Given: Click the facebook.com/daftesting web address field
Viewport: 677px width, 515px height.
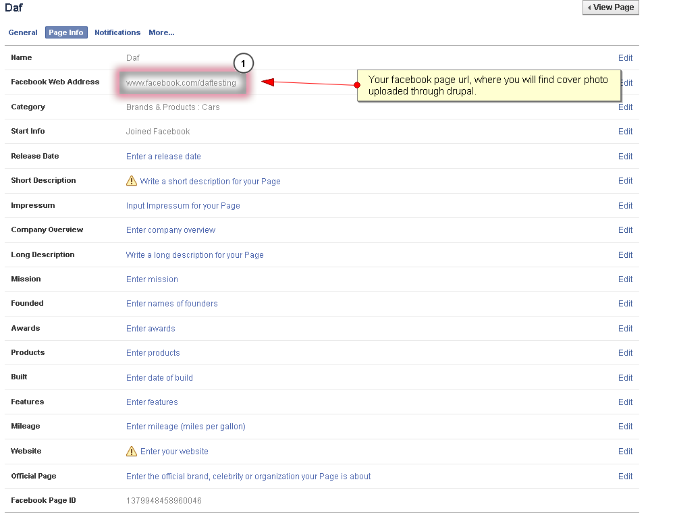Looking at the screenshot, I should (x=182, y=83).
